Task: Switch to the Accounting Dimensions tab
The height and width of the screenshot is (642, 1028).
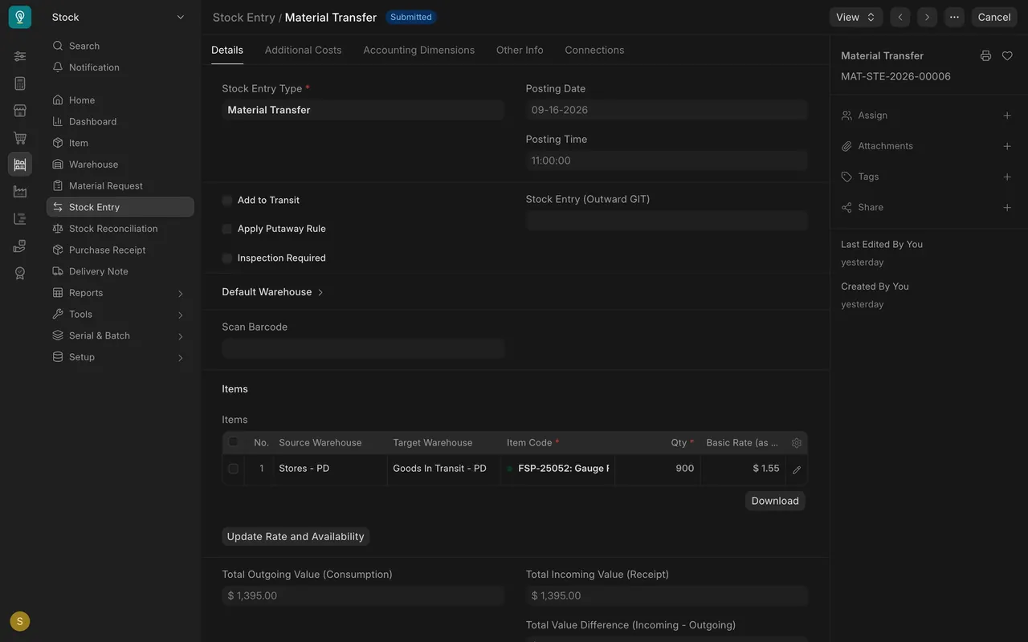Action: coord(419,50)
